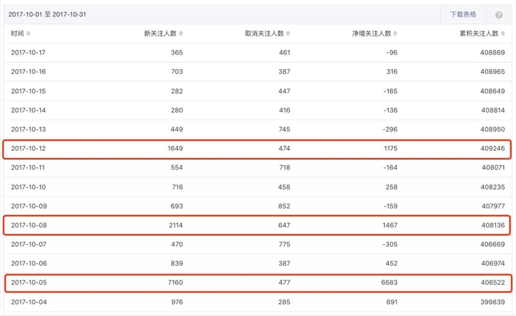
Task: Select the 2017-10-16 row date
Action: tap(29, 73)
